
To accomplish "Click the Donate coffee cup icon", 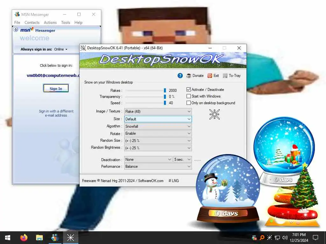I will [189, 76].
